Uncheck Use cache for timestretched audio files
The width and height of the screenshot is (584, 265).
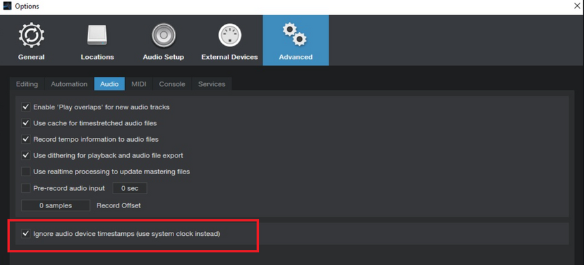coord(26,123)
